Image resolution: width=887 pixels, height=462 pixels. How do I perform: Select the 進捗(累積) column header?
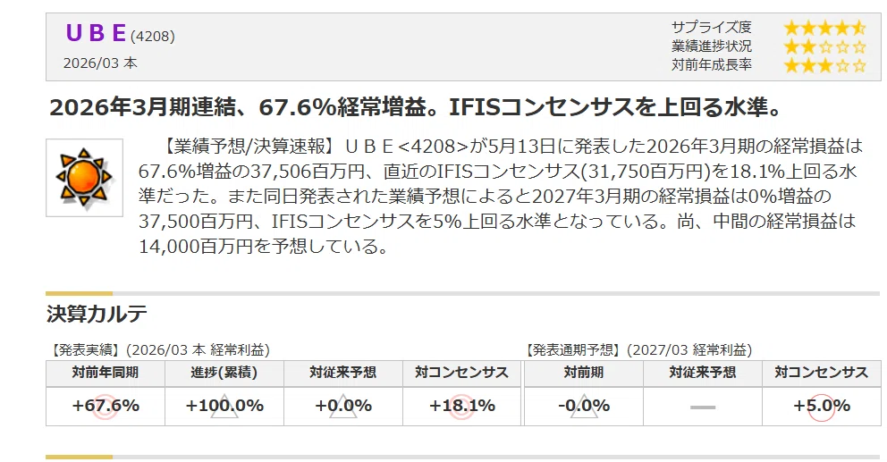[224, 373]
